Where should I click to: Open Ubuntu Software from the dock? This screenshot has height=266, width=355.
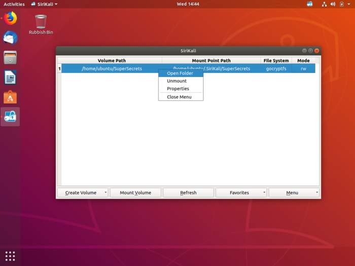click(10, 97)
